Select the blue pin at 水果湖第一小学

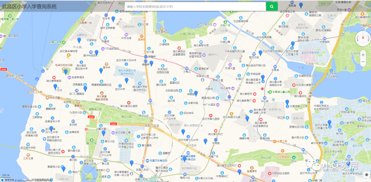point(287,102)
